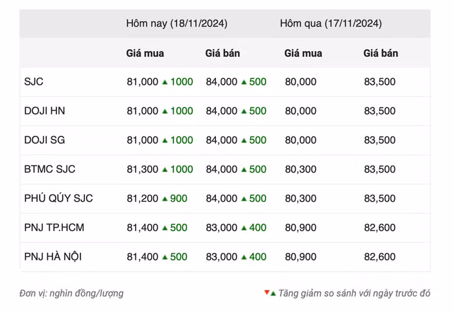
Task: Click yesterday's 82,600 selling price for PNJ TP.HCM
Action: click(x=379, y=228)
